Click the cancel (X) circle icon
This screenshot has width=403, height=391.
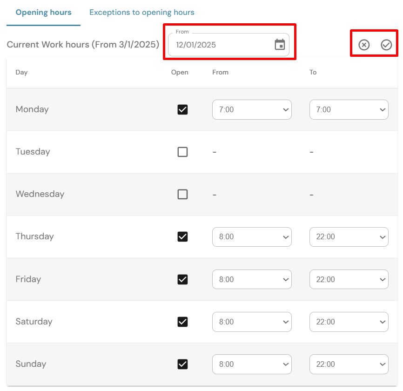click(x=364, y=45)
